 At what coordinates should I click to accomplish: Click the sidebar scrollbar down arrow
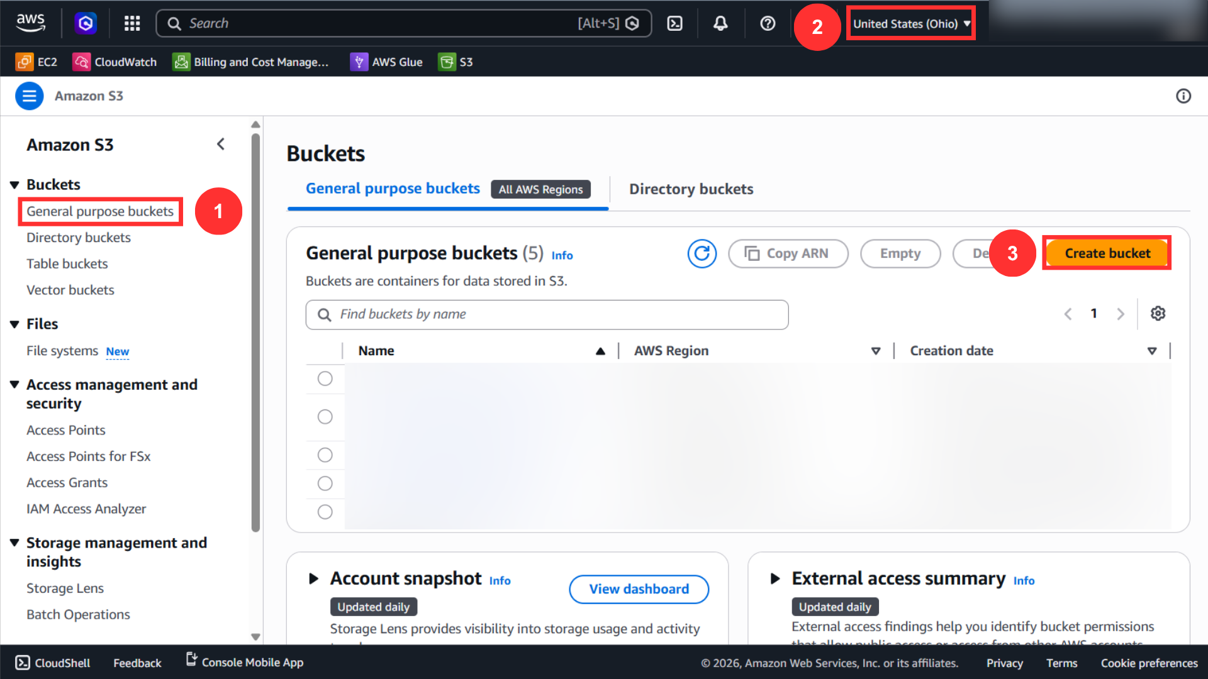tap(255, 636)
